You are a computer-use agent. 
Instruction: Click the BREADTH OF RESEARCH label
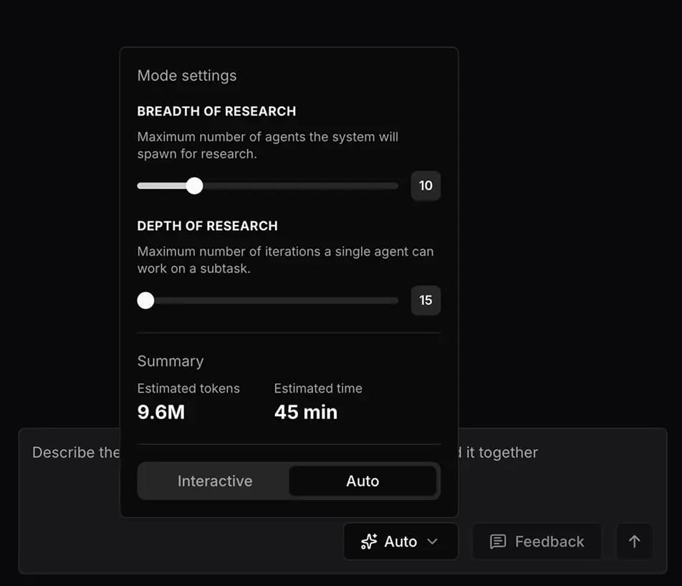(x=216, y=111)
